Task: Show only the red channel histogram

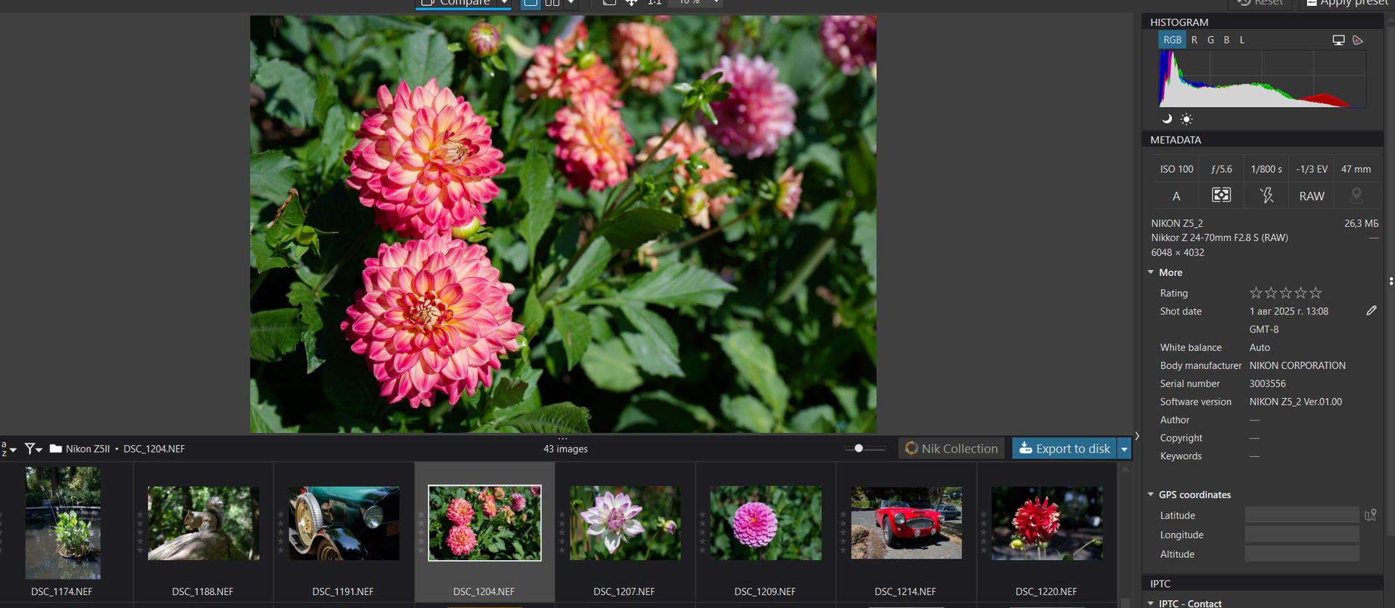Action: pyautogui.click(x=1194, y=40)
